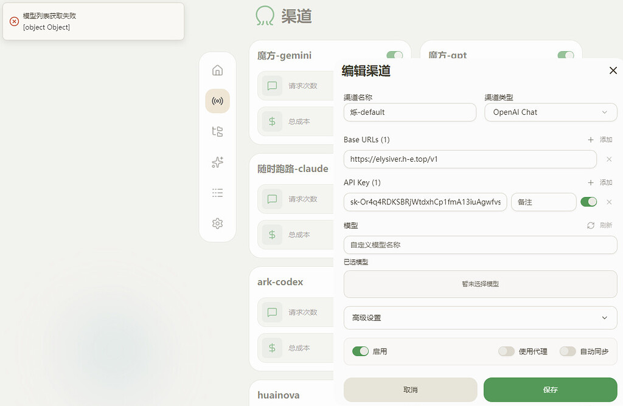623x406 pixels.
Task: Open the sparkle models icon in sidebar
Action: [217, 162]
